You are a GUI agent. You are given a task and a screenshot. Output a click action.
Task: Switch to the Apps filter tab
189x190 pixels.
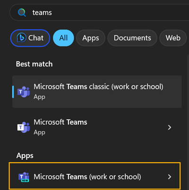[91, 38]
